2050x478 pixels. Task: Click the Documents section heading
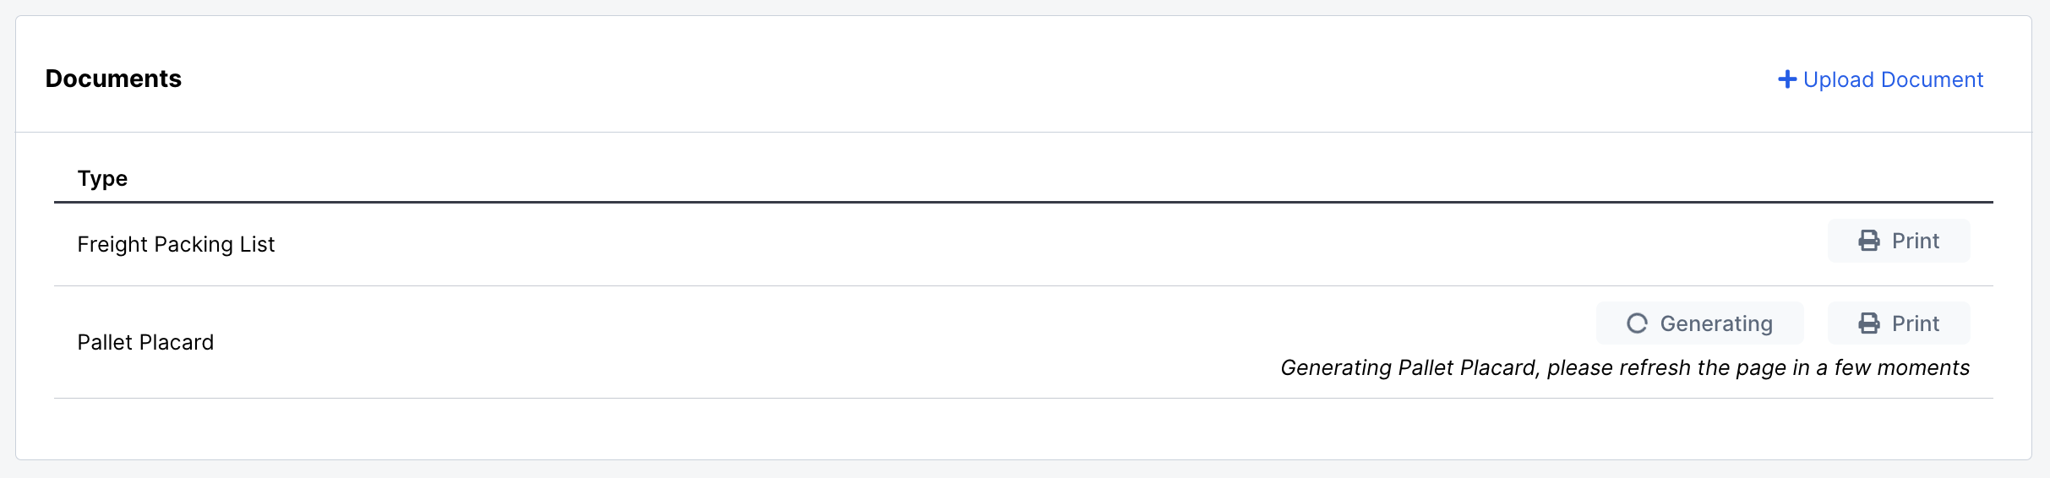(x=113, y=79)
